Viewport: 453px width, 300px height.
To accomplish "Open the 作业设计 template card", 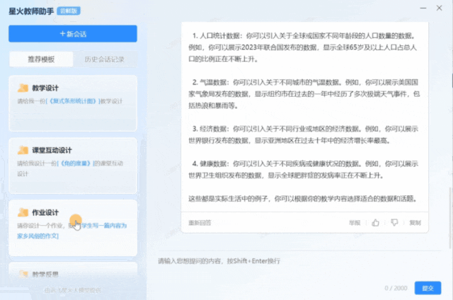I will coord(73,228).
